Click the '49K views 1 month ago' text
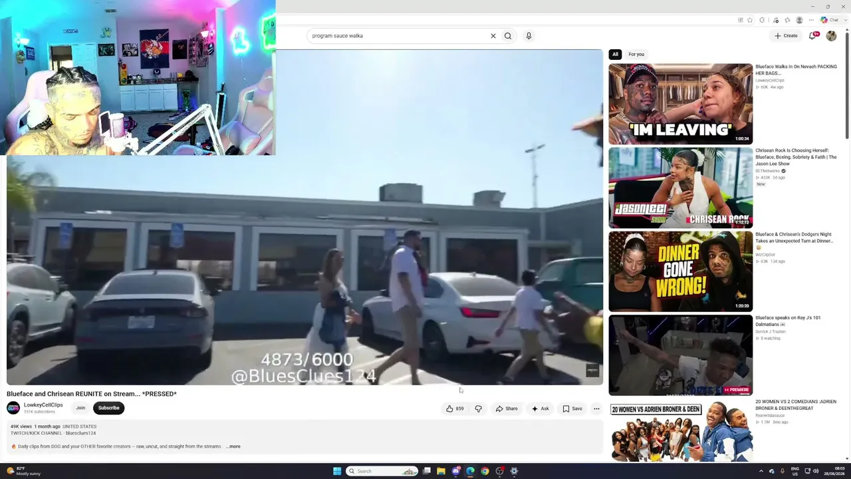 pyautogui.click(x=35, y=426)
